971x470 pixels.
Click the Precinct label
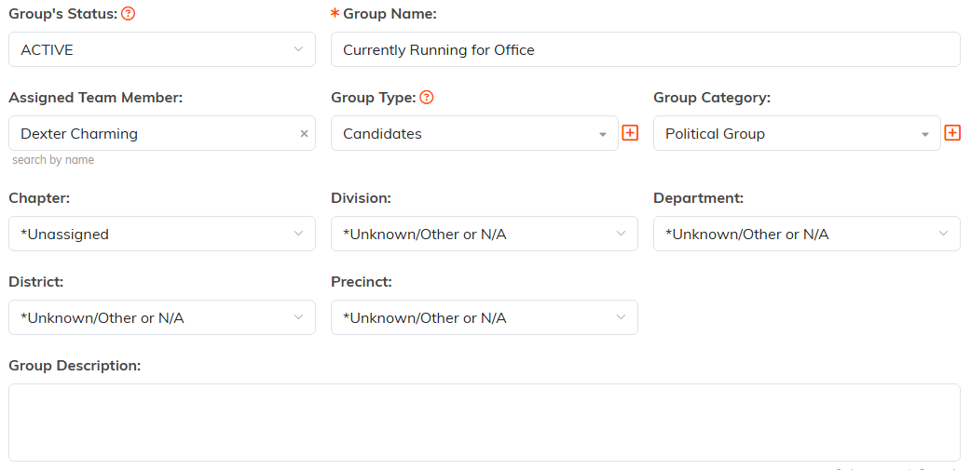pyautogui.click(x=362, y=281)
